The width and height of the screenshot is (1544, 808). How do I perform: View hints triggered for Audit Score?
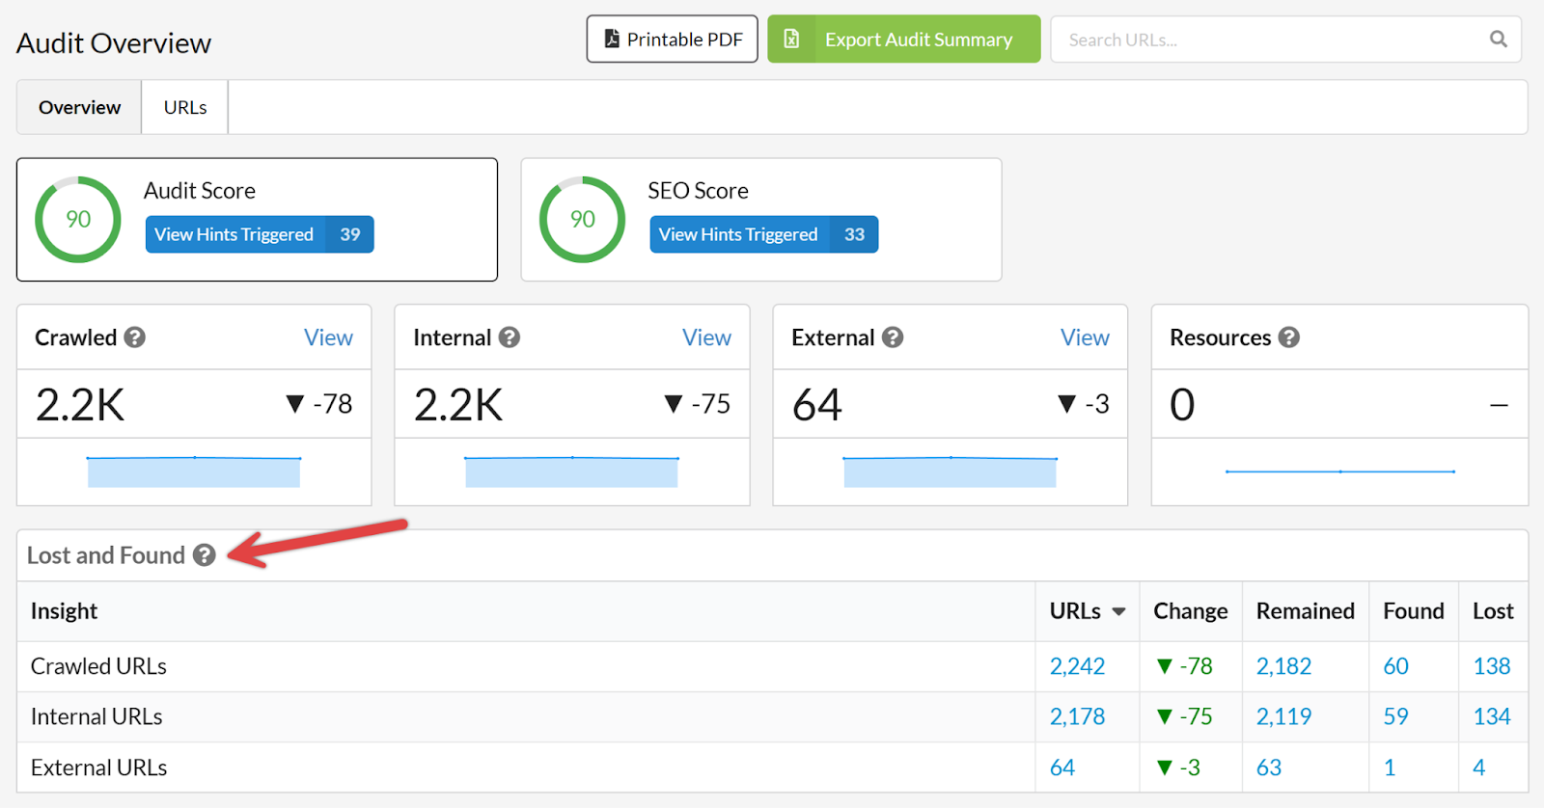(260, 234)
